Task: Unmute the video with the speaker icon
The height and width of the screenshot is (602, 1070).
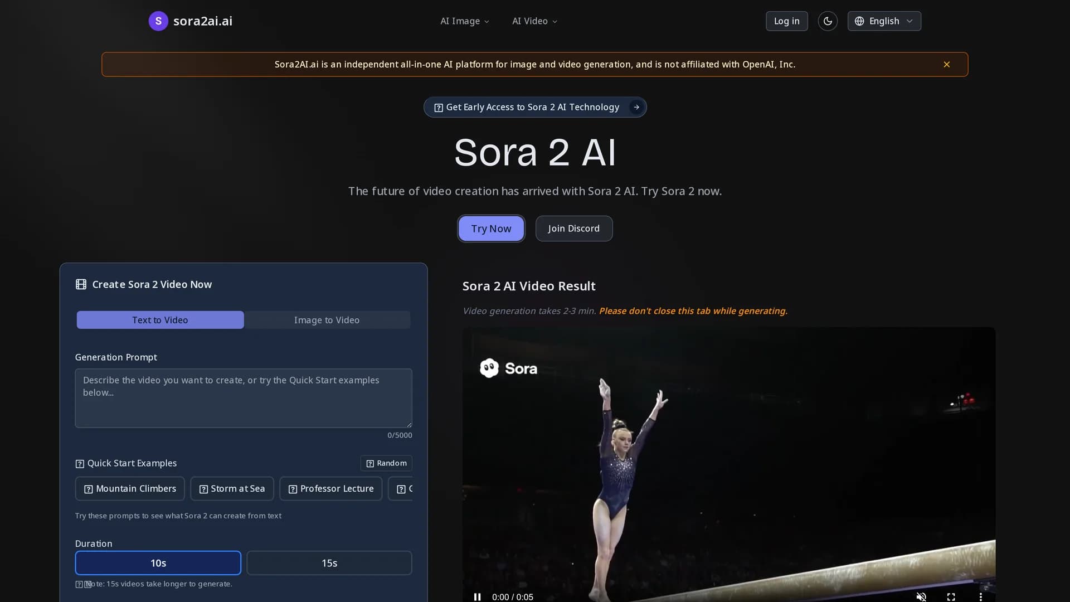Action: pyautogui.click(x=921, y=597)
